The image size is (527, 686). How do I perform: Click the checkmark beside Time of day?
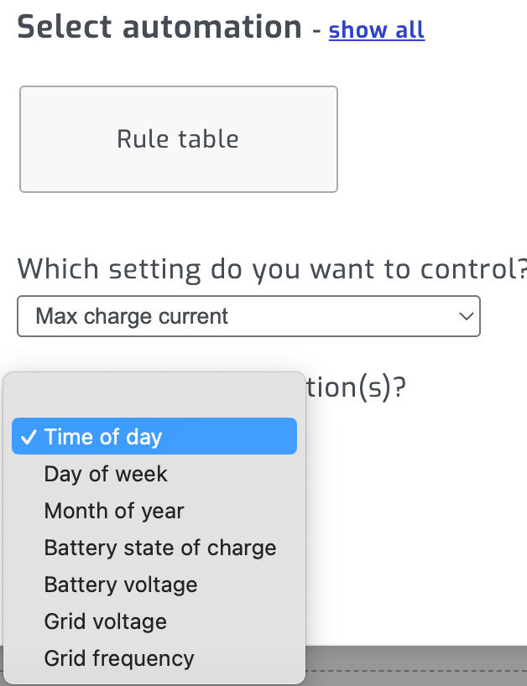coord(28,437)
